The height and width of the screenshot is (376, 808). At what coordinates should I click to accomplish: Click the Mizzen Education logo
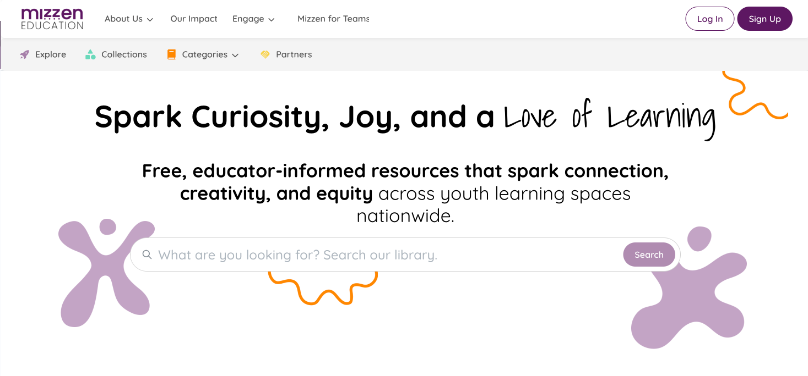[52, 19]
